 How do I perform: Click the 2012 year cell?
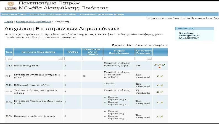coord(9,66)
